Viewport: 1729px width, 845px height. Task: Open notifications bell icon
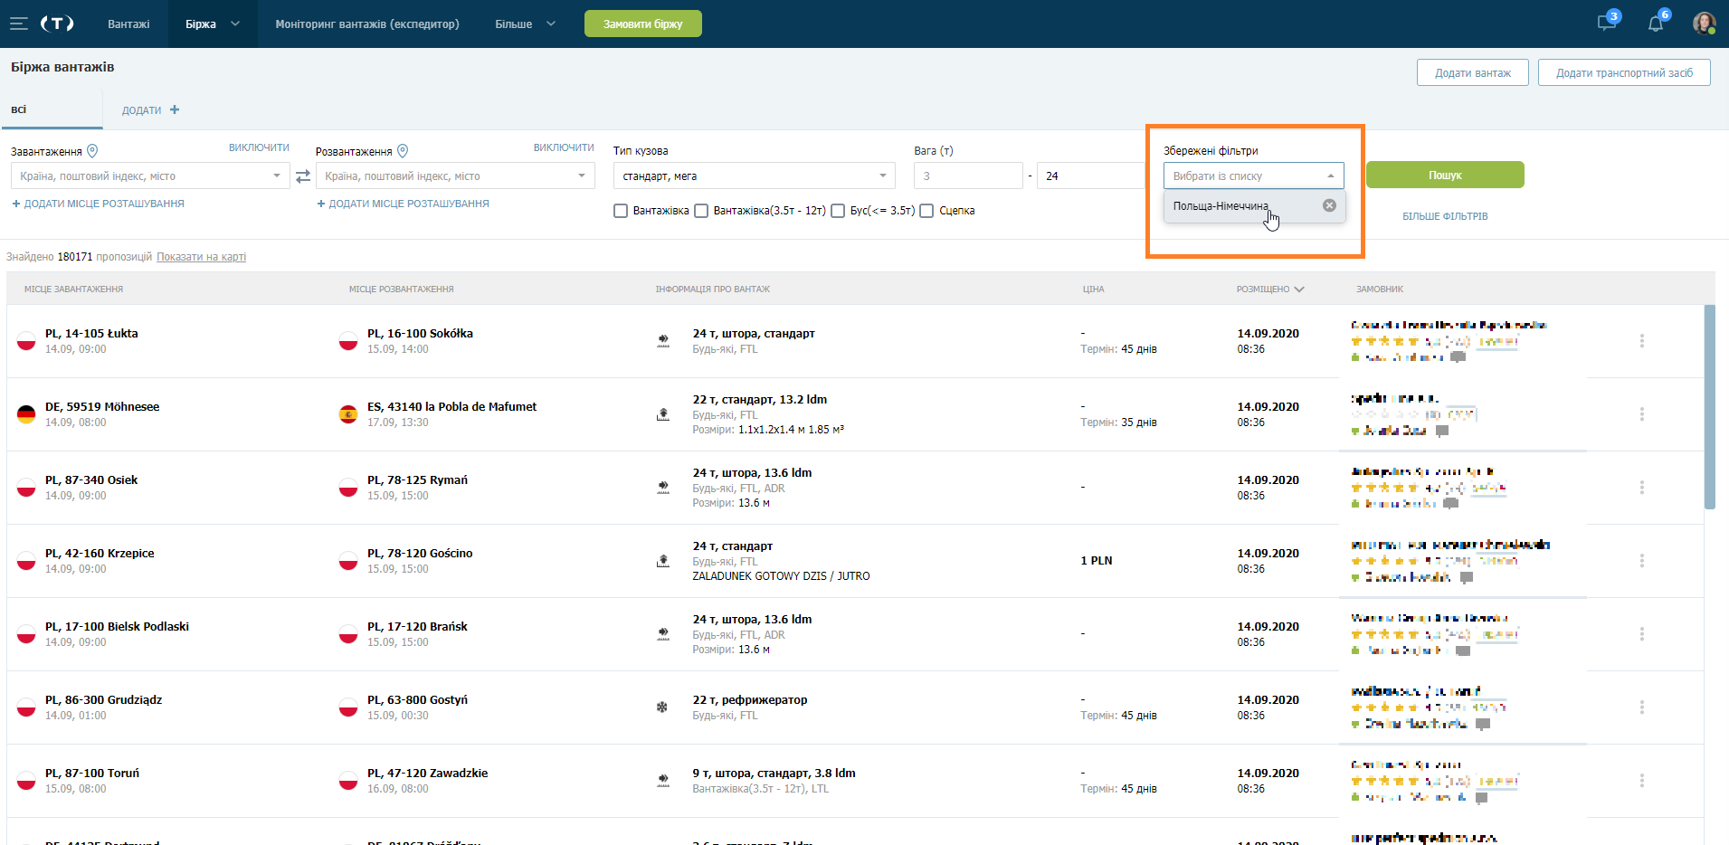1656,24
